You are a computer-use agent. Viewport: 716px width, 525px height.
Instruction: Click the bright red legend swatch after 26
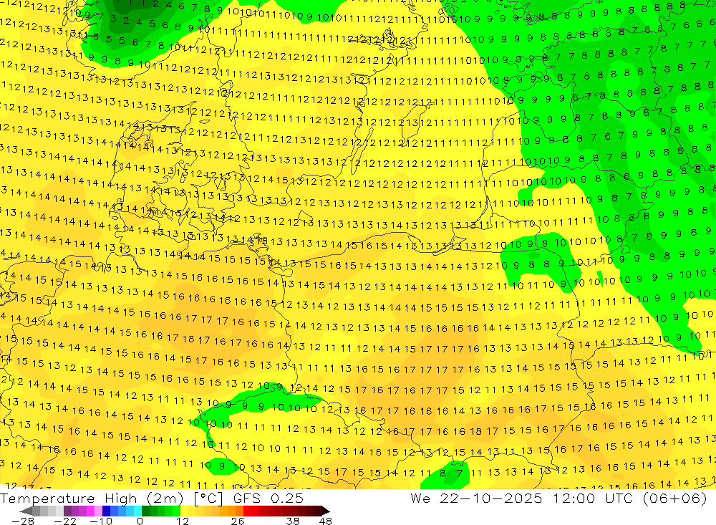click(x=247, y=511)
